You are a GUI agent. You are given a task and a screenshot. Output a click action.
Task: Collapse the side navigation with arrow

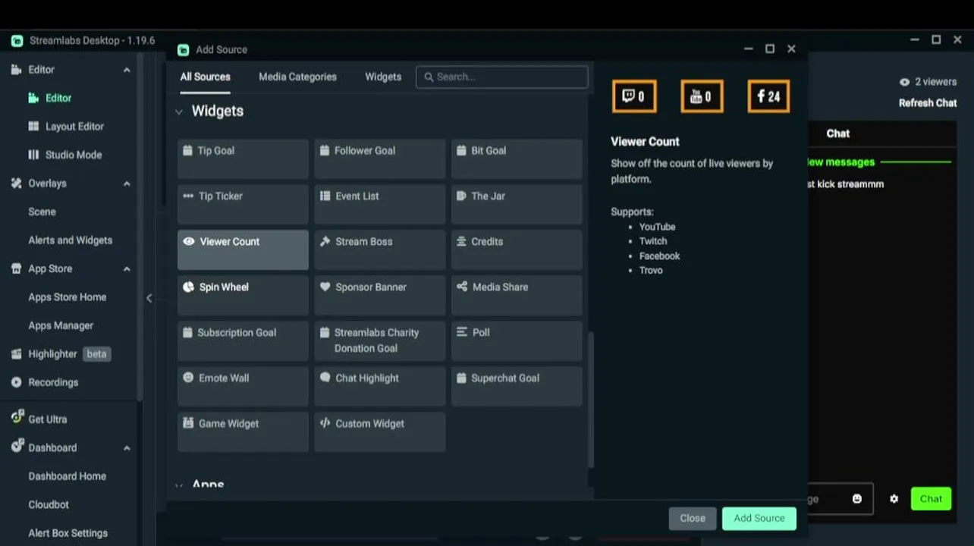pyautogui.click(x=149, y=298)
